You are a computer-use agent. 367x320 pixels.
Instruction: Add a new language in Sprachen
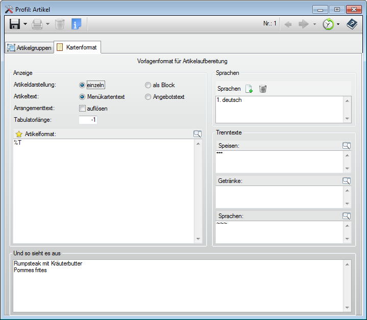point(249,89)
